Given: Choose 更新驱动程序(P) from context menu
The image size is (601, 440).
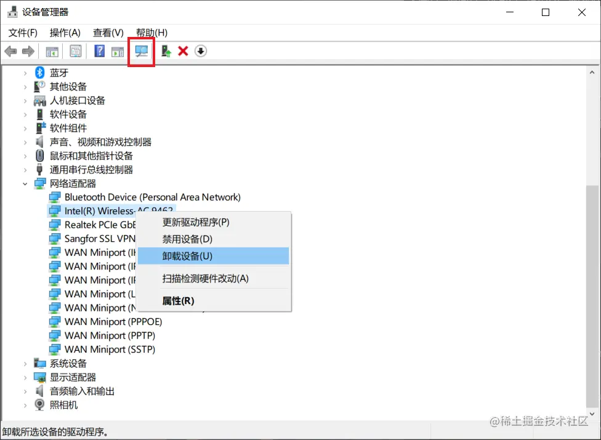Looking at the screenshot, I should click(213, 222).
